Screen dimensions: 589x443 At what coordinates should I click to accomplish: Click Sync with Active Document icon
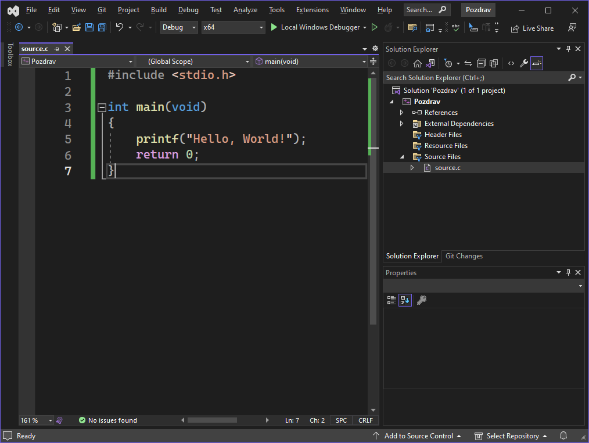(x=468, y=63)
